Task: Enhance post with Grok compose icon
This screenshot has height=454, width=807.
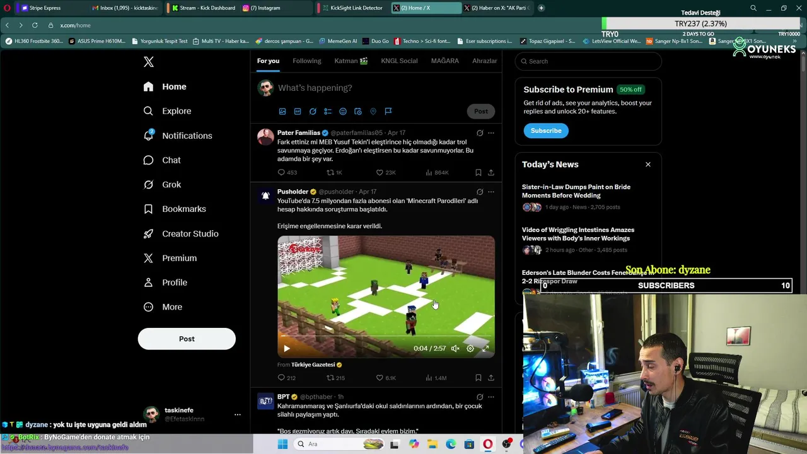Action: [x=313, y=112]
